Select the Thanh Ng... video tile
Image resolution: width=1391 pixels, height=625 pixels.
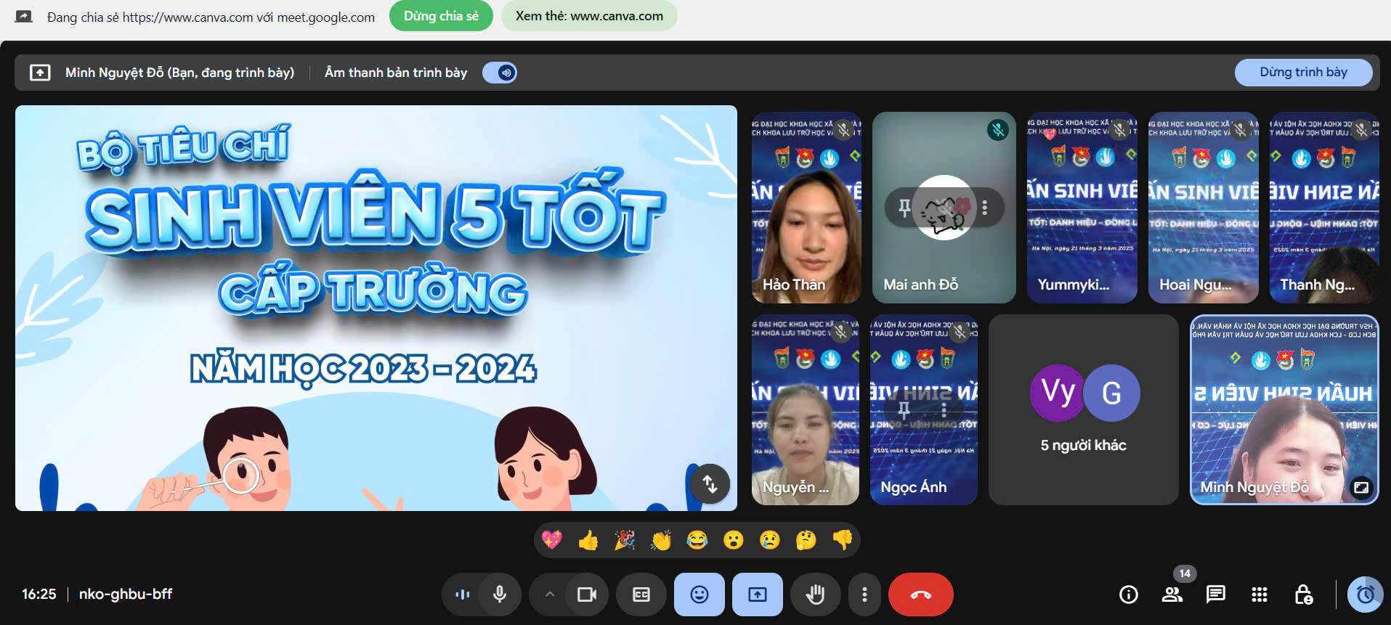point(1324,208)
